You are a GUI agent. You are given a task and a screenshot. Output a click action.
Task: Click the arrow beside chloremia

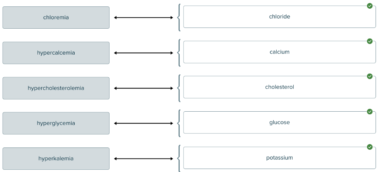click(x=144, y=17)
